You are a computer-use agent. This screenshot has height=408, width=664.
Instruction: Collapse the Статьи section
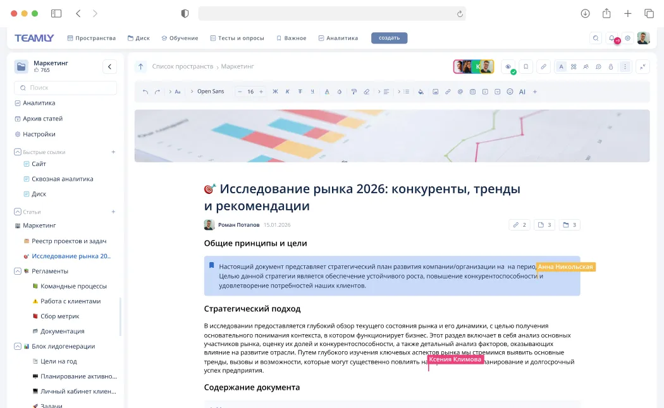[x=17, y=212]
